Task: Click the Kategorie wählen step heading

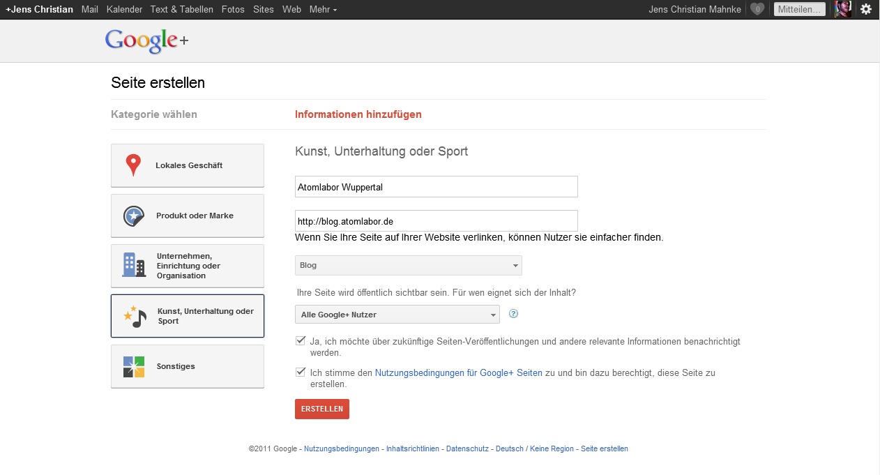Action: coord(154,114)
